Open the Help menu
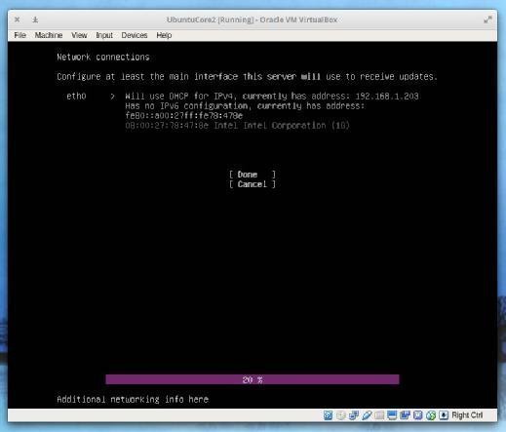Viewport: 506px width, 432px height. coord(164,35)
